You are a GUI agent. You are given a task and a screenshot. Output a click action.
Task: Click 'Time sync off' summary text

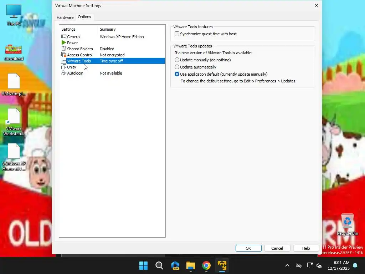tap(111, 61)
